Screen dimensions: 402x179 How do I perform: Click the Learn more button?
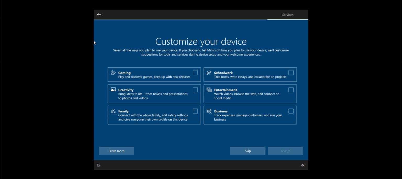(116, 151)
